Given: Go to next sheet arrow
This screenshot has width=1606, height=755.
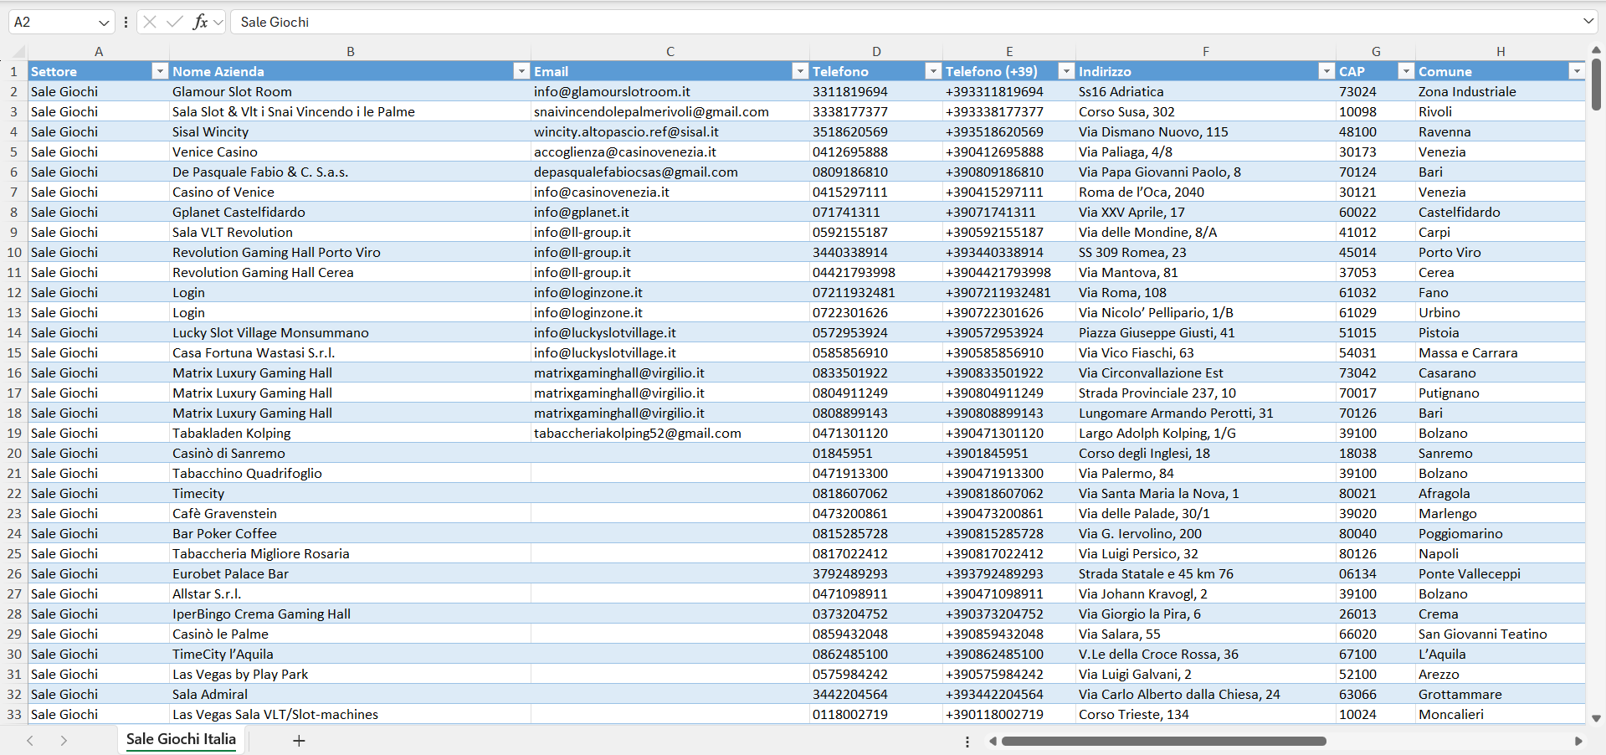Looking at the screenshot, I should 64,741.
